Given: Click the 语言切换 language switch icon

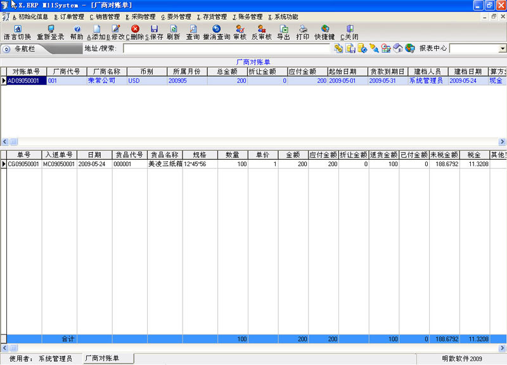Looking at the screenshot, I should point(18,29).
